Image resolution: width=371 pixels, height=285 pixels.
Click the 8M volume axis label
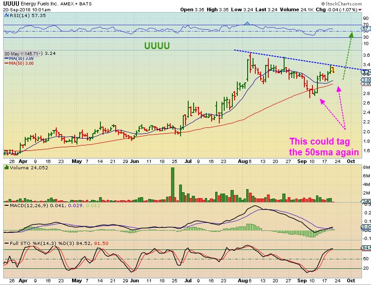pyautogui.click(x=366, y=167)
